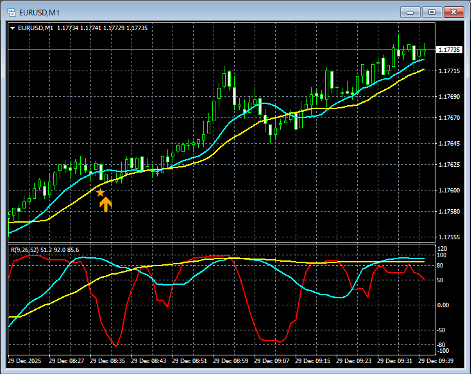Click the chart icon in the title bar
472x374 pixels.
(12, 12)
